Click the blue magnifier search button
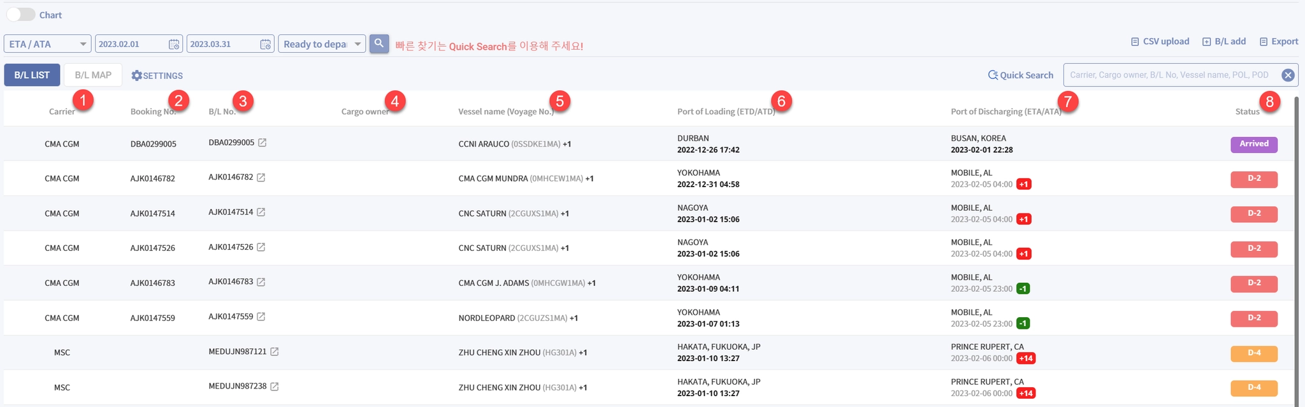Image resolution: width=1305 pixels, height=407 pixels. click(x=379, y=43)
